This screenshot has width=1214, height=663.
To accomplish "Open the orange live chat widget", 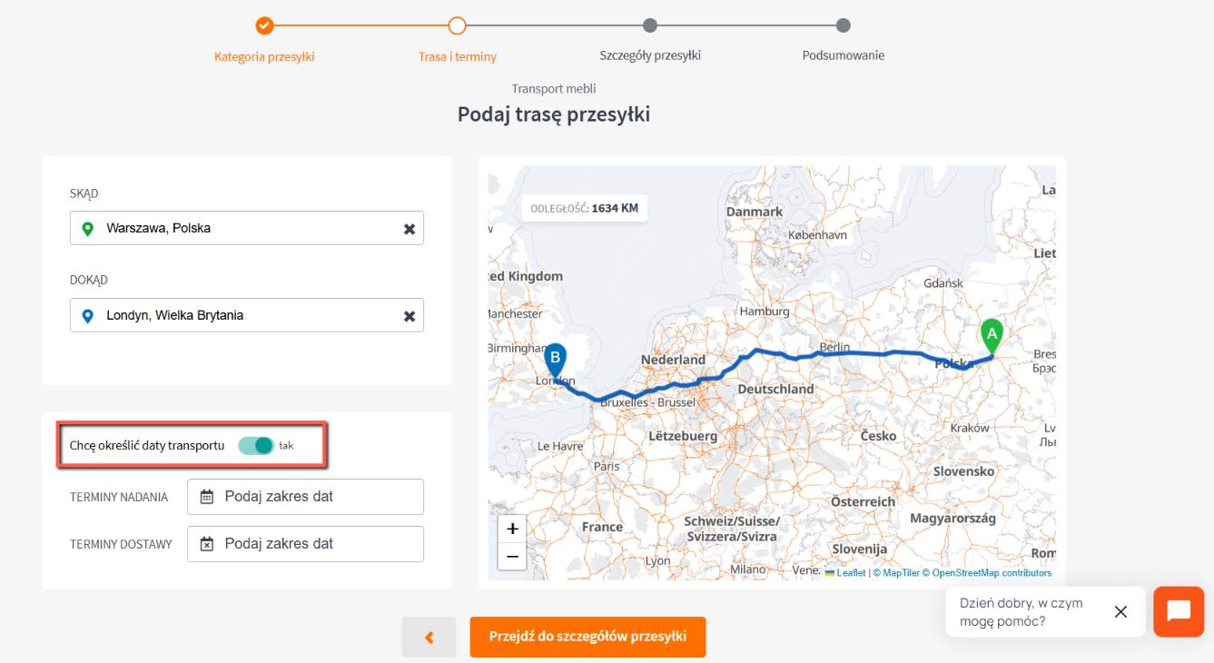I will pos(1178,611).
